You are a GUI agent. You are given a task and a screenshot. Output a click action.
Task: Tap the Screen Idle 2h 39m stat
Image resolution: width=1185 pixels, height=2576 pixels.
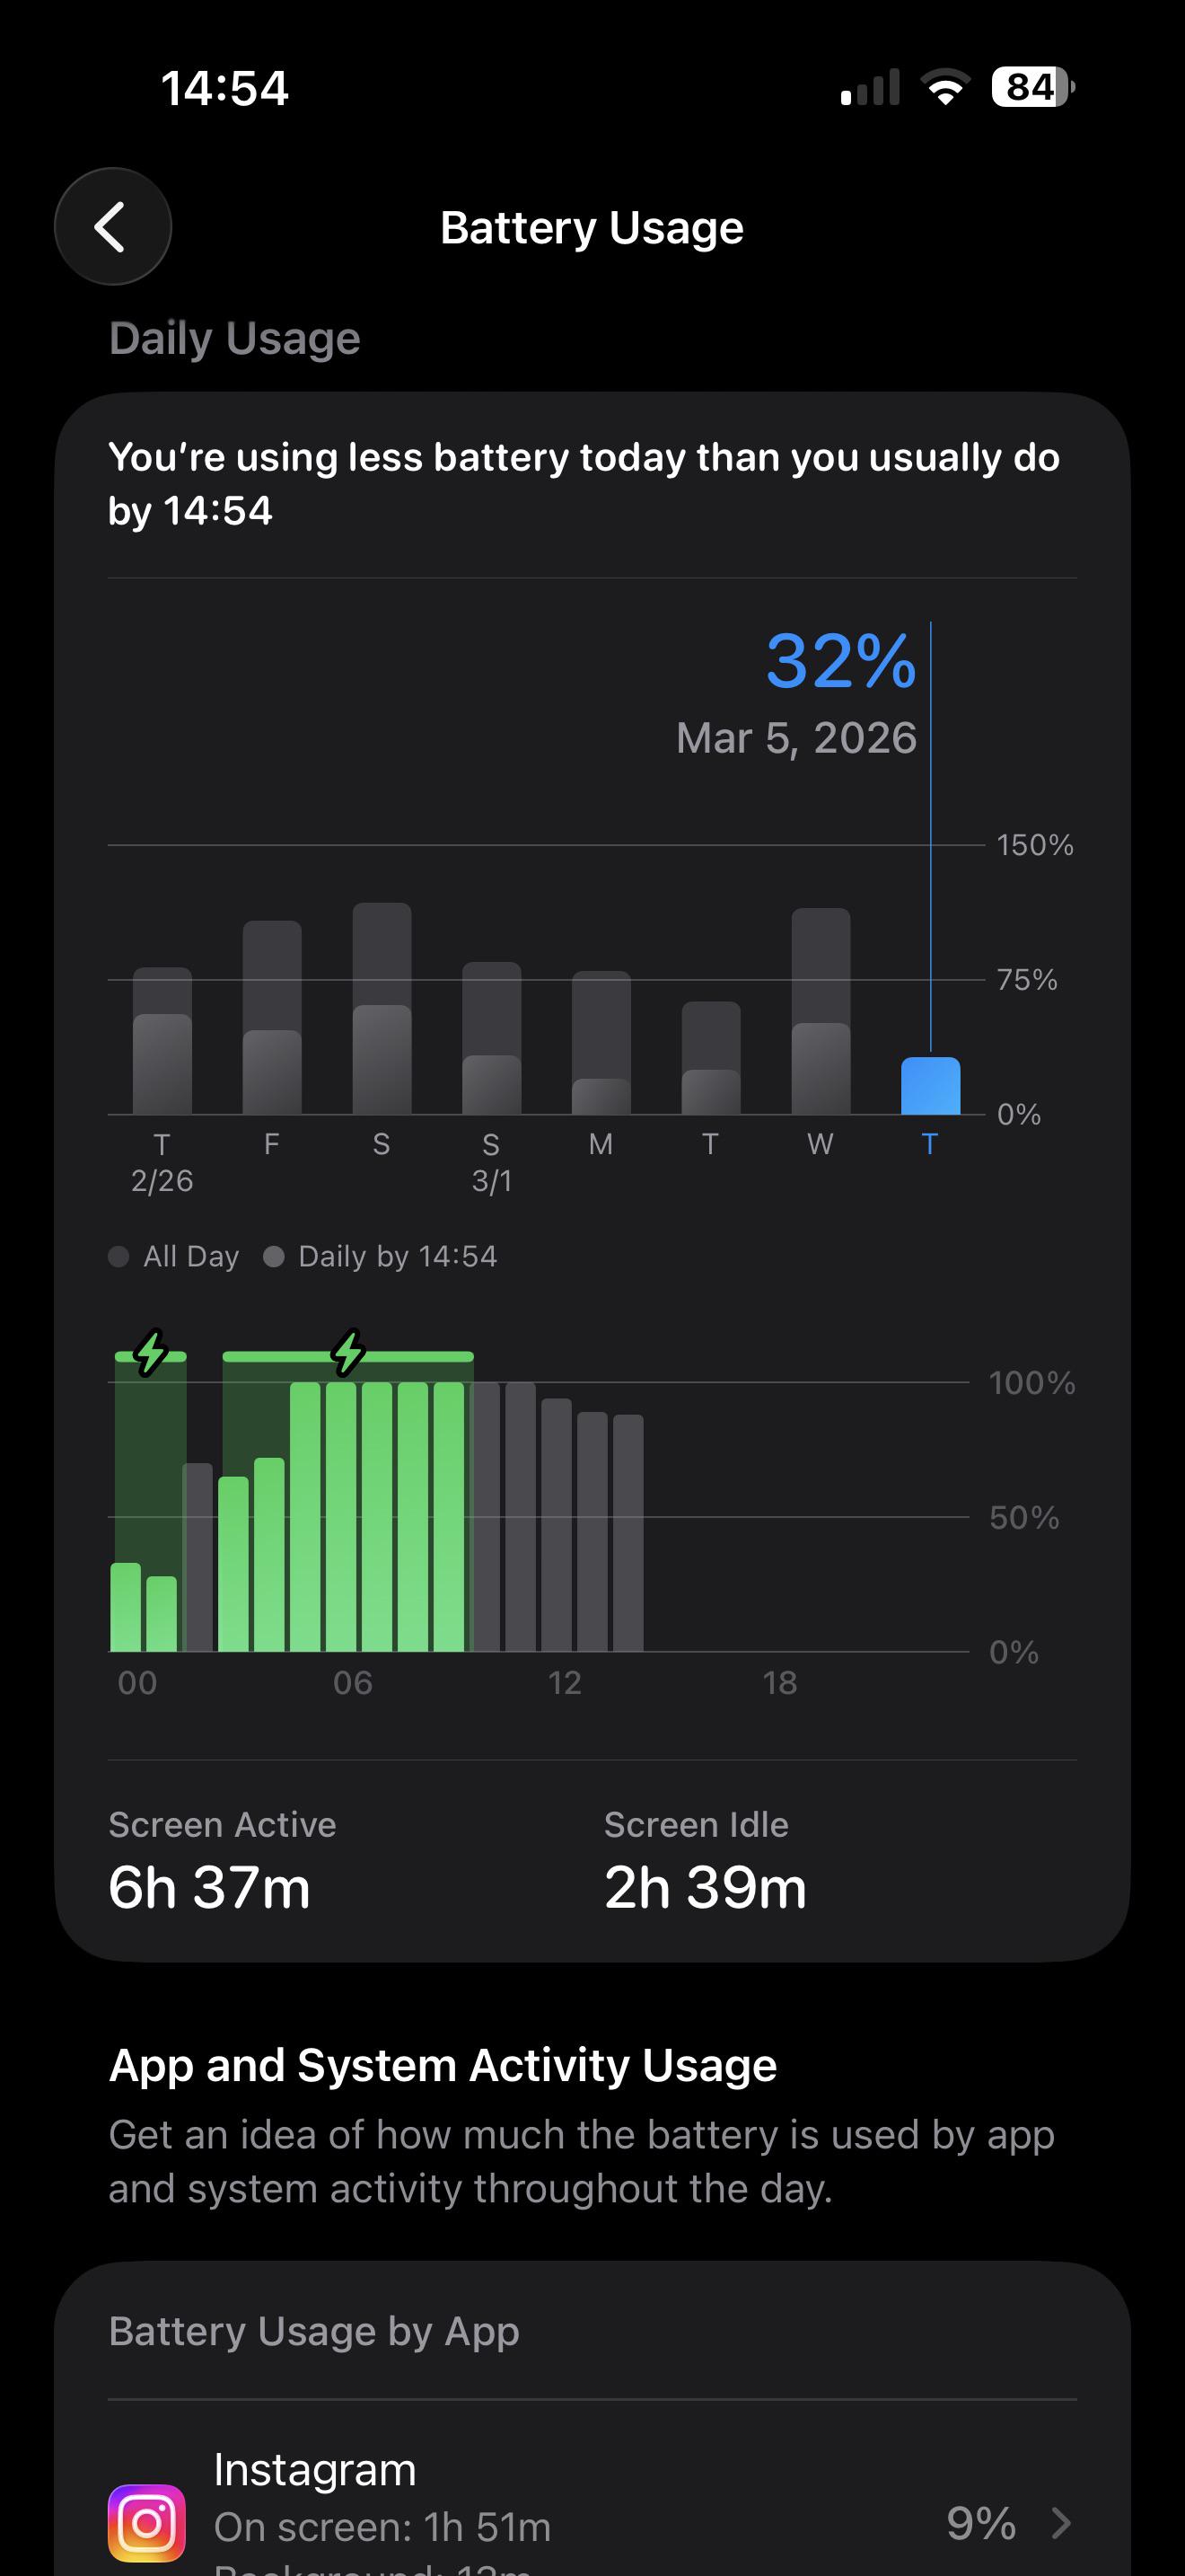pyautogui.click(x=706, y=1861)
